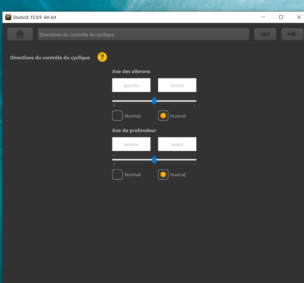Go to the home screen icon
Image resolution: width=304 pixels, height=283 pixels.
[20, 34]
